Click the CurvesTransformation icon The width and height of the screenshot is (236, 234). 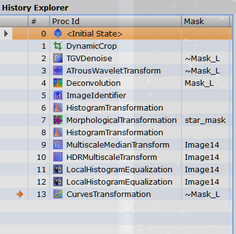[x=58, y=194]
